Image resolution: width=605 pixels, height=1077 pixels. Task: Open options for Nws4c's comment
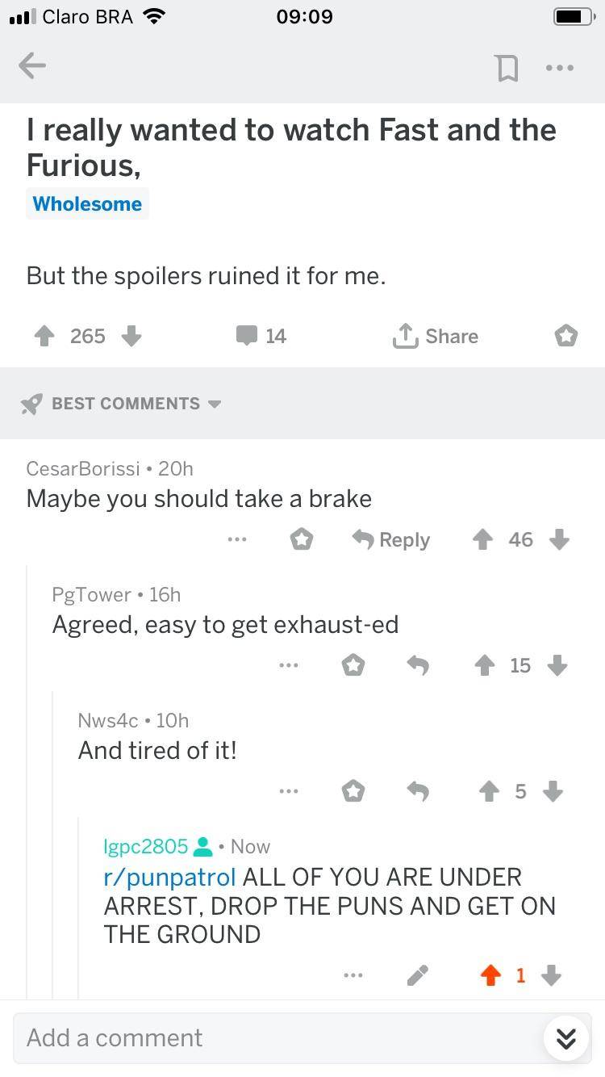tap(288, 792)
